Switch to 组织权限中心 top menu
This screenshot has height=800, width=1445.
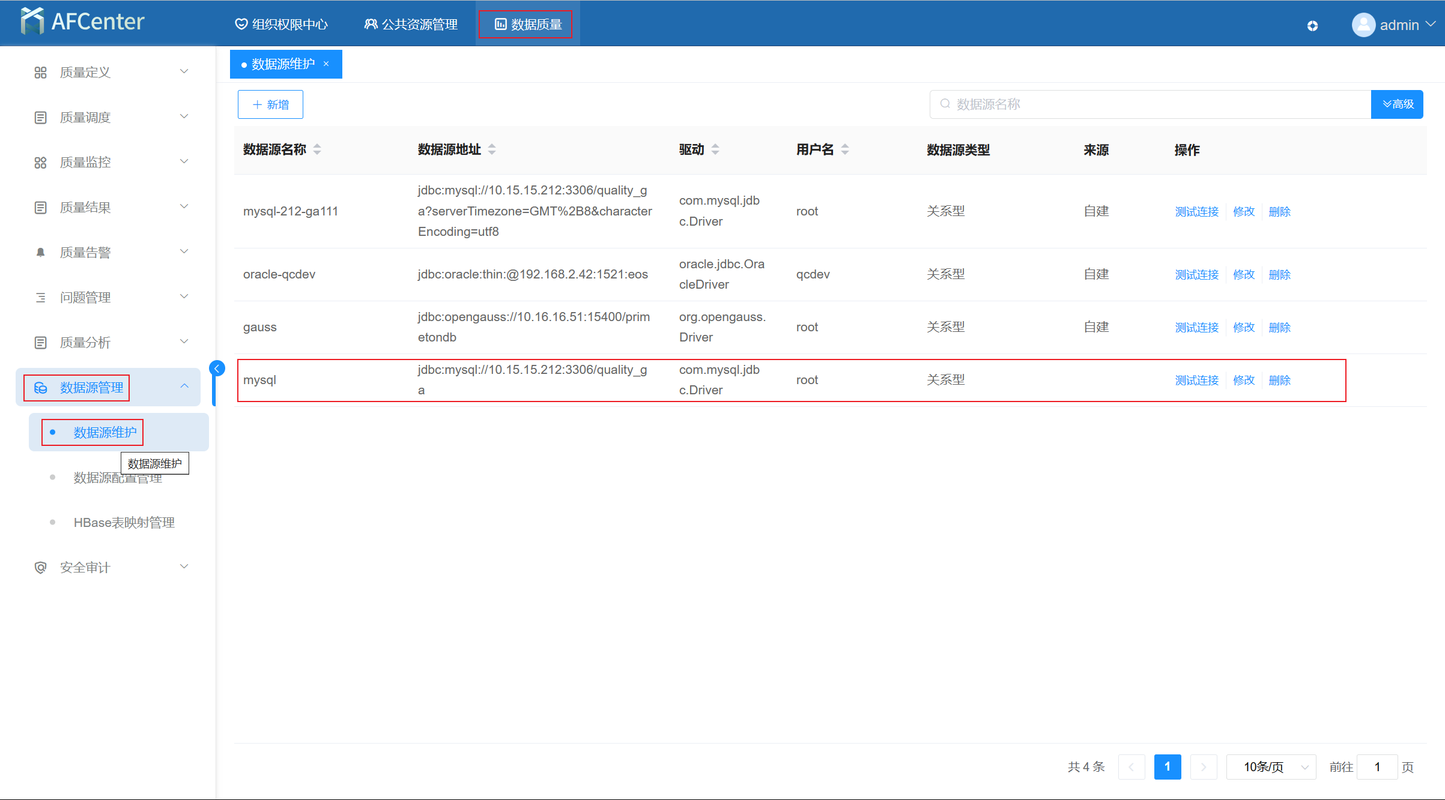tap(281, 25)
